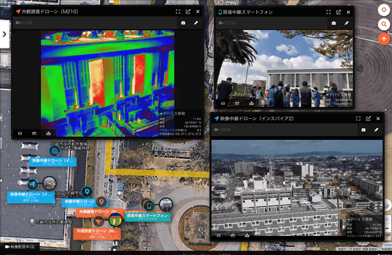Viewport: 392px width, 255px height.
Task: Open pencil annotation on Inspire 2 feed
Action: [376, 130]
